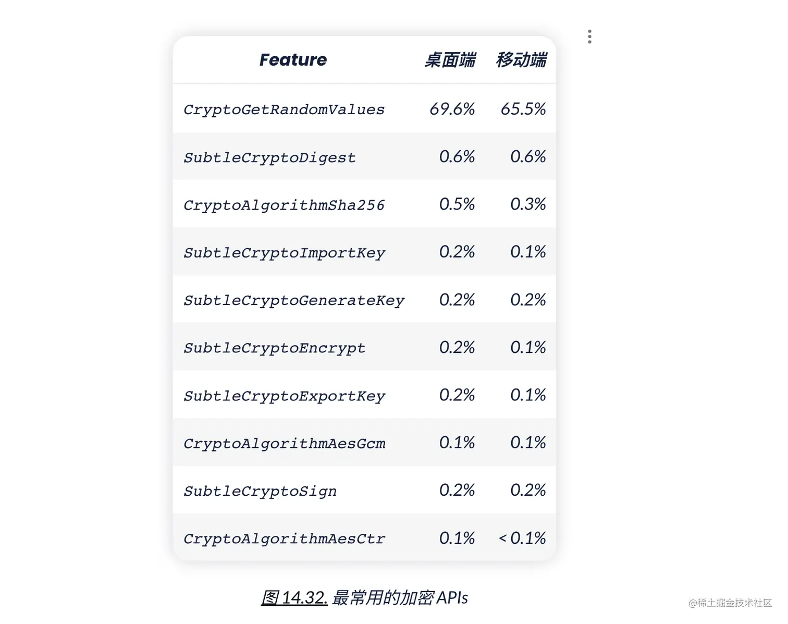Select the 移动端 column header
This screenshot has height=624, width=788.
click(521, 60)
